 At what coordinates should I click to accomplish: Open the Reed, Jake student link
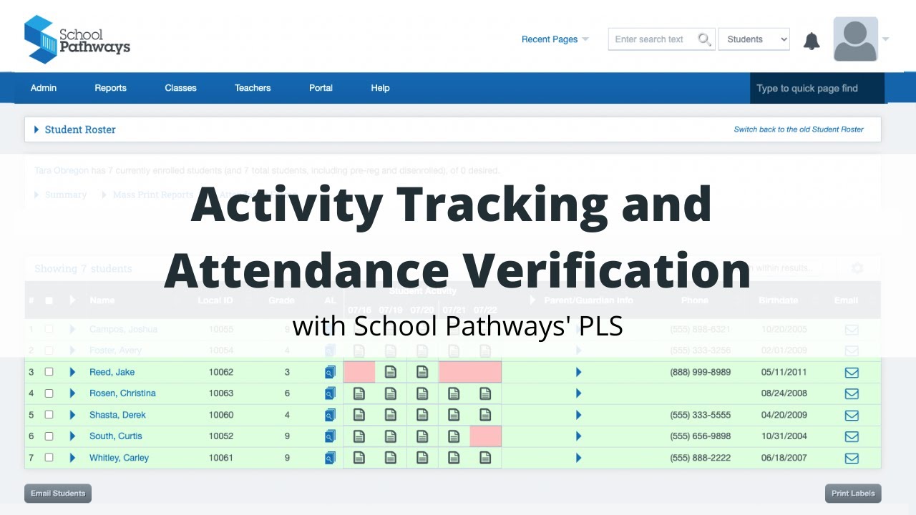pos(112,372)
